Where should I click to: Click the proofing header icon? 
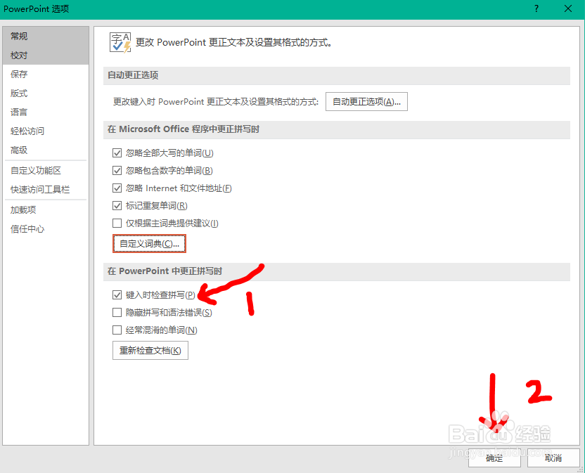120,42
